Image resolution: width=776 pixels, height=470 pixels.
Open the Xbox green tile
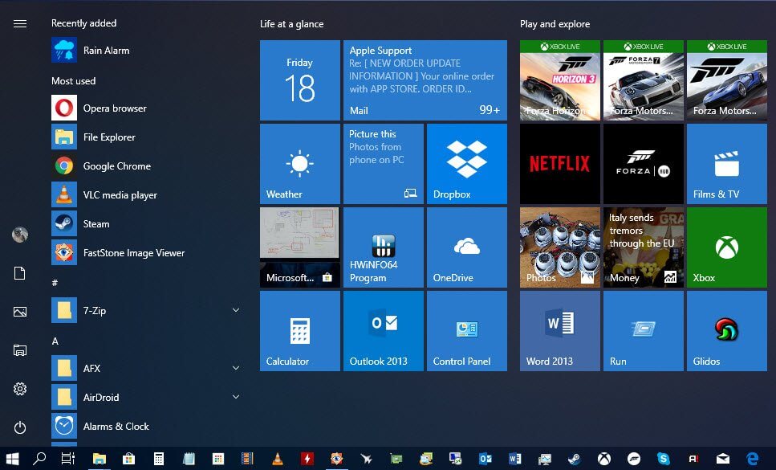coord(726,247)
